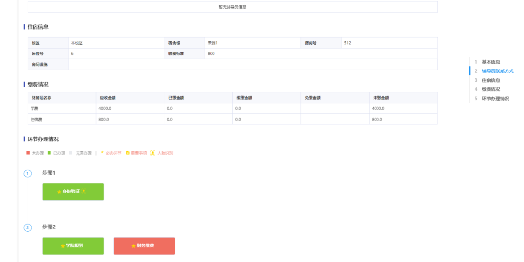Click the document icon beside 重要事项
Image resolution: width=524 pixels, height=262 pixels.
[x=127, y=153]
